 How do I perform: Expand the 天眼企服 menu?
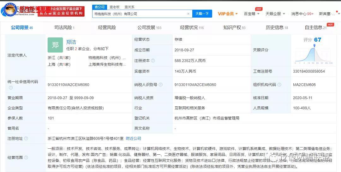[275, 14]
